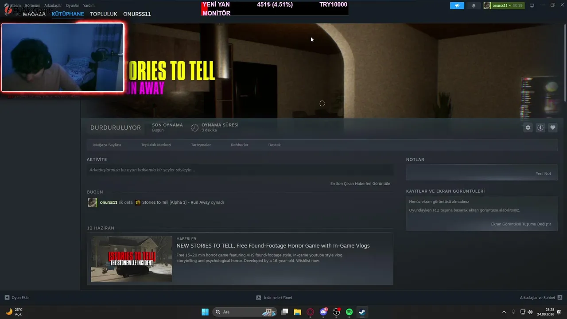Switch to the MAĞAZA tab
Viewport: 567px width, 319px height.
pyautogui.click(x=34, y=14)
